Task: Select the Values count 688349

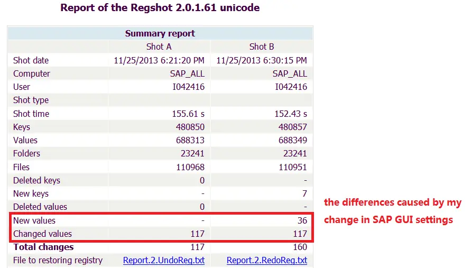Action: click(x=292, y=140)
